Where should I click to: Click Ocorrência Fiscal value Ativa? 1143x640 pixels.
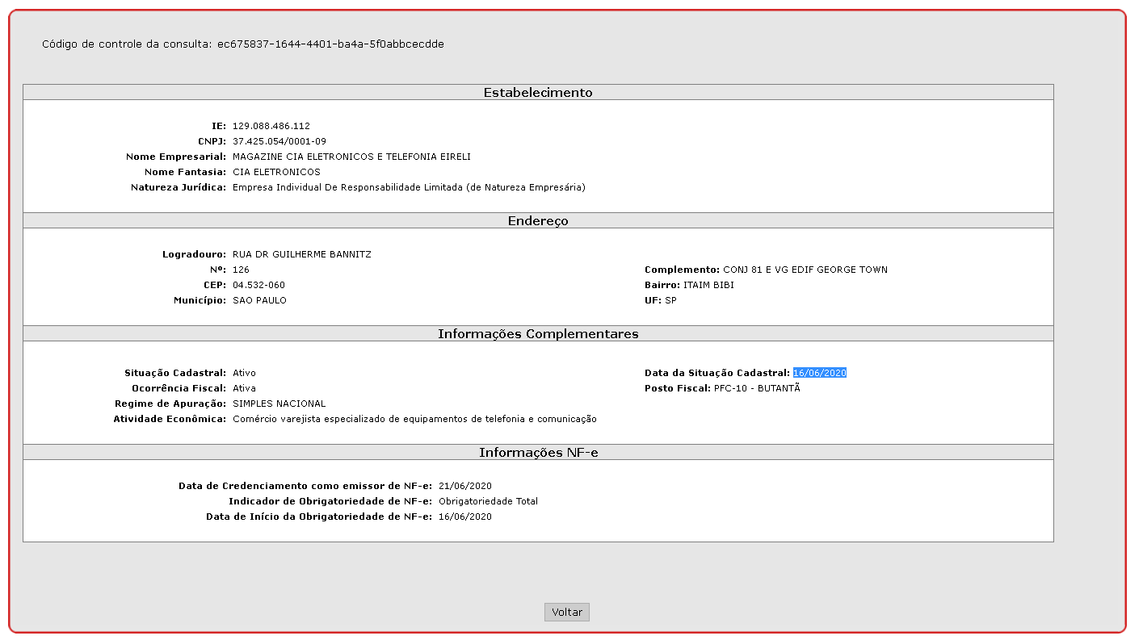(244, 388)
